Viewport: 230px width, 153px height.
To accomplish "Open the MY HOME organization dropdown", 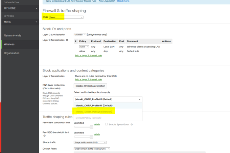I will (x=20, y=8).
